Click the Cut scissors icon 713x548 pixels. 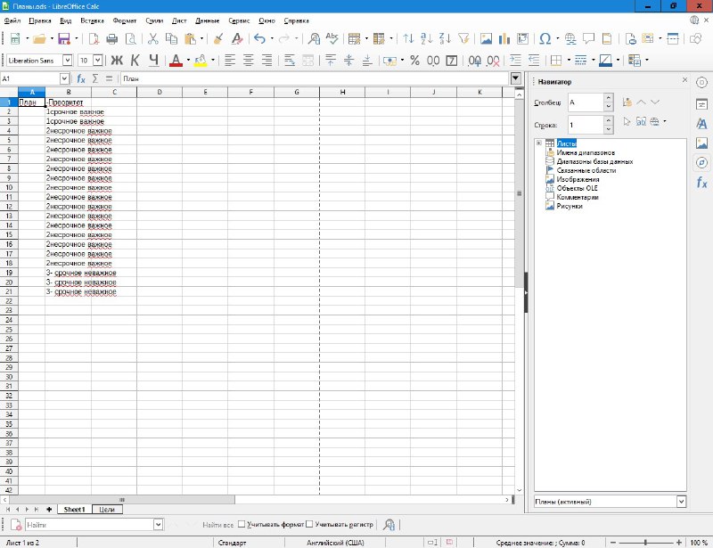[152, 38]
